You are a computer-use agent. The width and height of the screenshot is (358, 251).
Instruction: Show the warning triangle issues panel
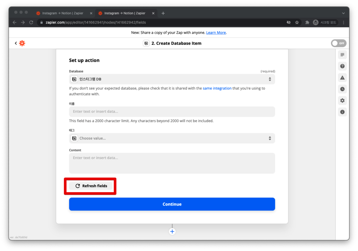[342, 77]
